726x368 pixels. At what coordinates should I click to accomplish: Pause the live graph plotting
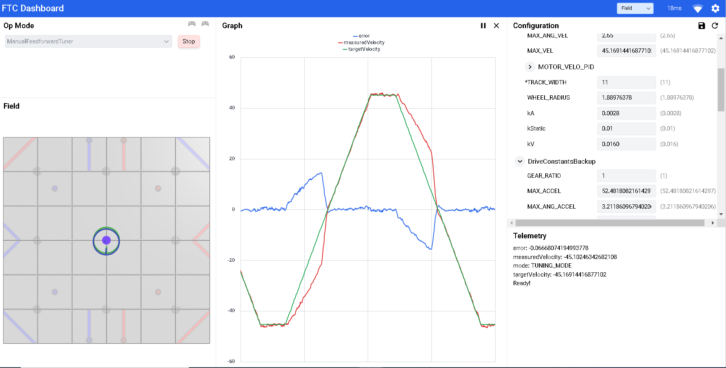pos(483,25)
